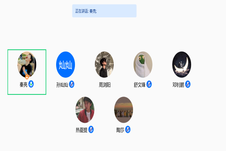Click 陶莎's muted microphone icon
Image resolution: width=226 pixels, height=151 pixels.
click(x=128, y=129)
